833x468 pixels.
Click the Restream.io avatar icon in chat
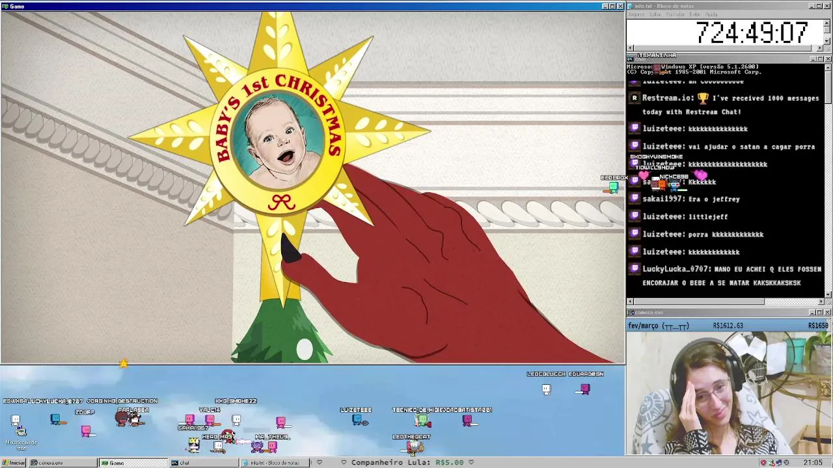click(635, 98)
